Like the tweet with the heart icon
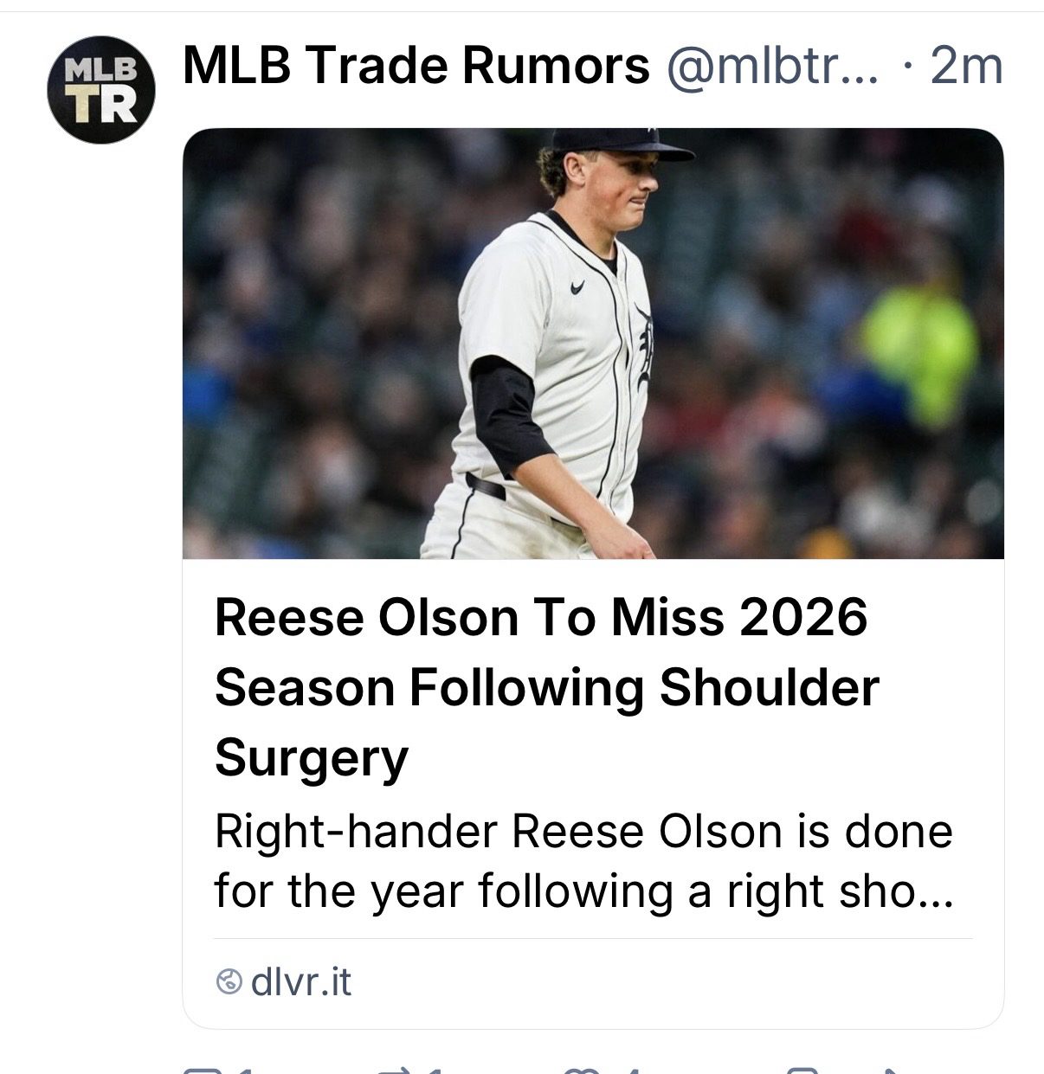 point(582,1071)
